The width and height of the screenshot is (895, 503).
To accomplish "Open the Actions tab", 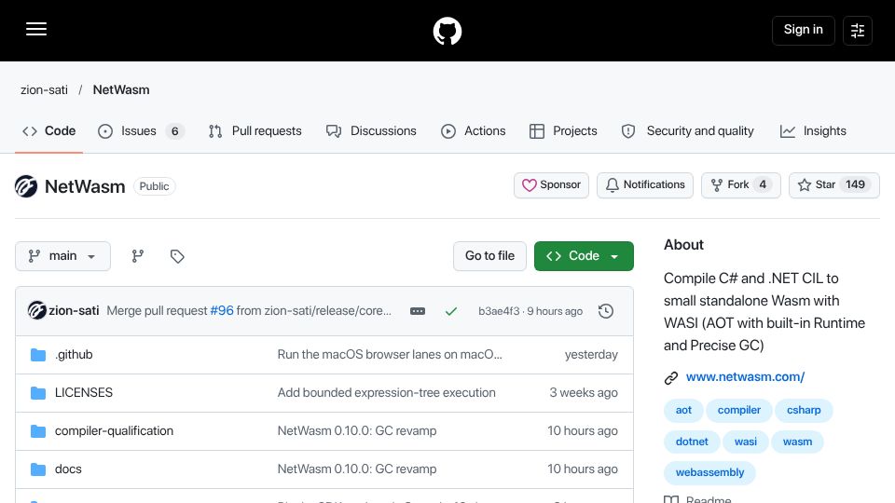I will 474,131.
